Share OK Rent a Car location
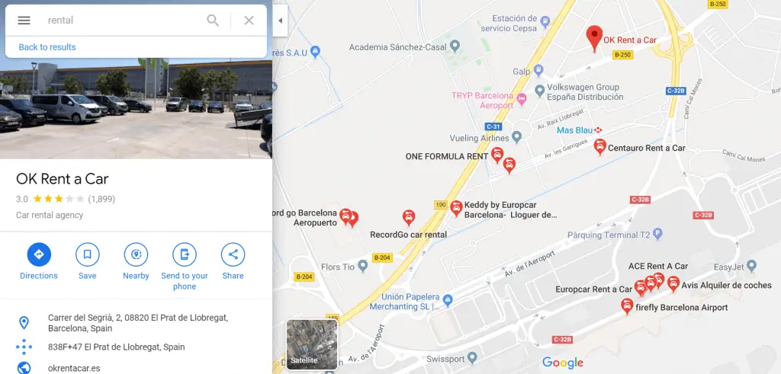The width and height of the screenshot is (781, 374). pyautogui.click(x=233, y=261)
